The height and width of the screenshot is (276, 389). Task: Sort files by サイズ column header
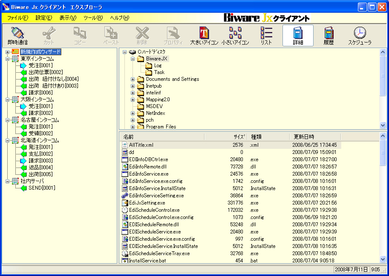tap(239, 137)
